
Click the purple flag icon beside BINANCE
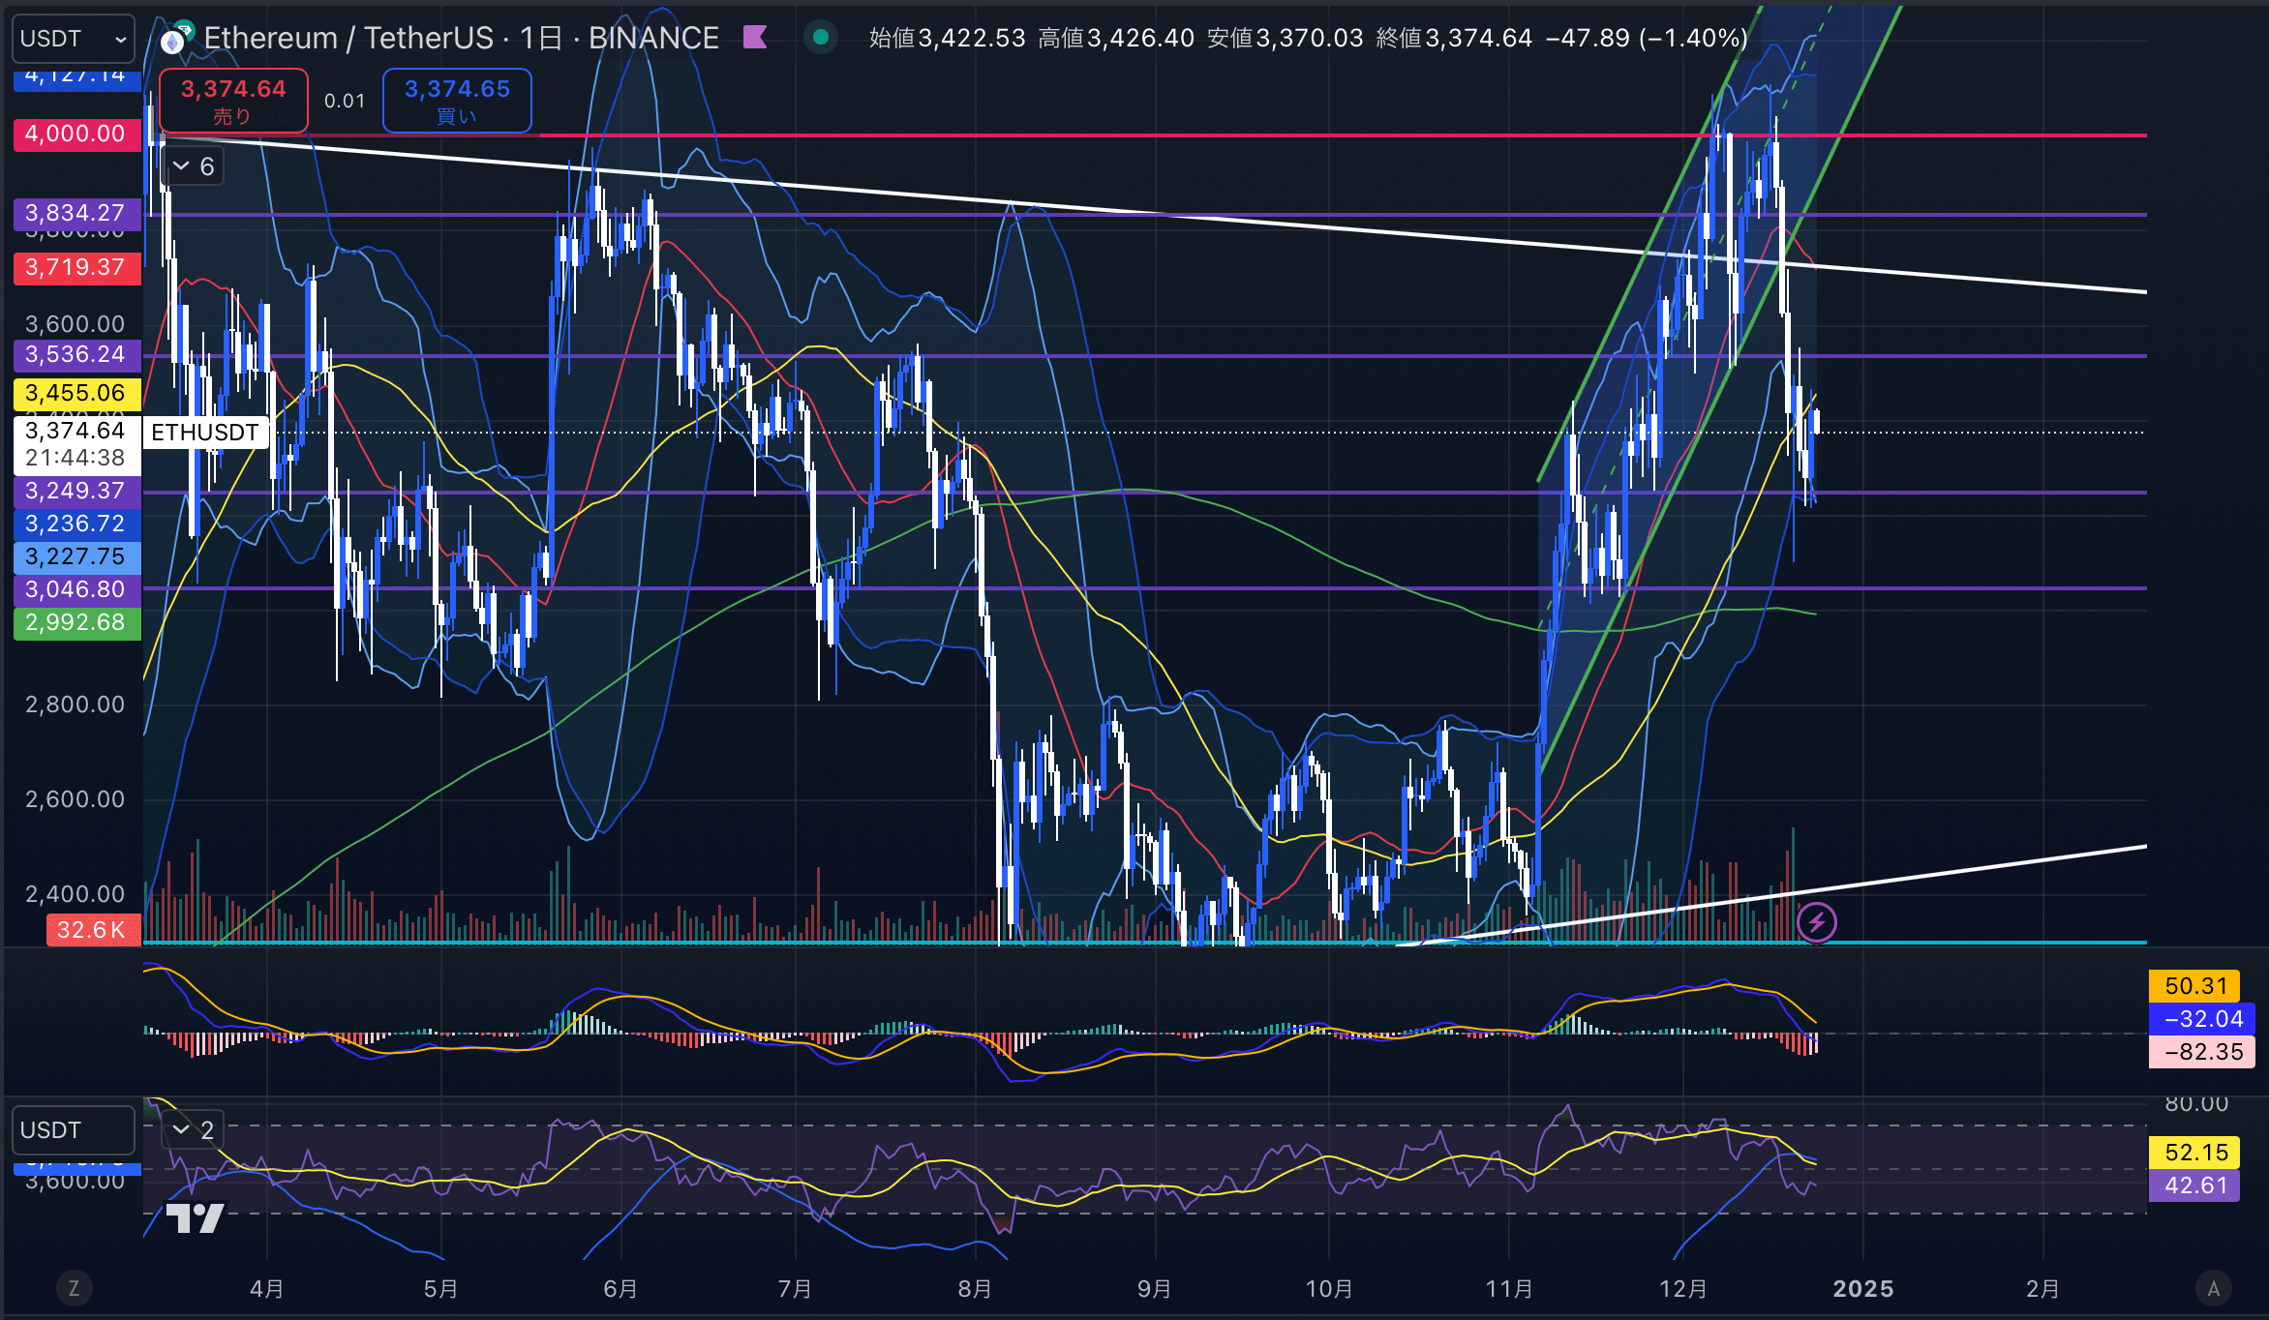pyautogui.click(x=754, y=38)
